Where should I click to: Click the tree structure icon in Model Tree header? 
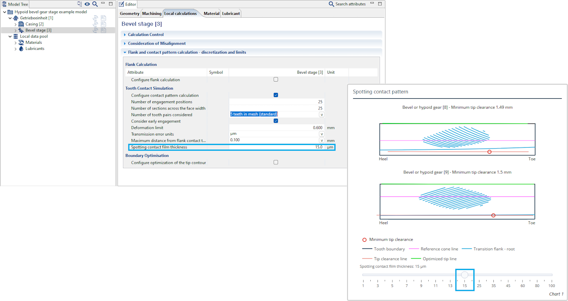coord(80,4)
